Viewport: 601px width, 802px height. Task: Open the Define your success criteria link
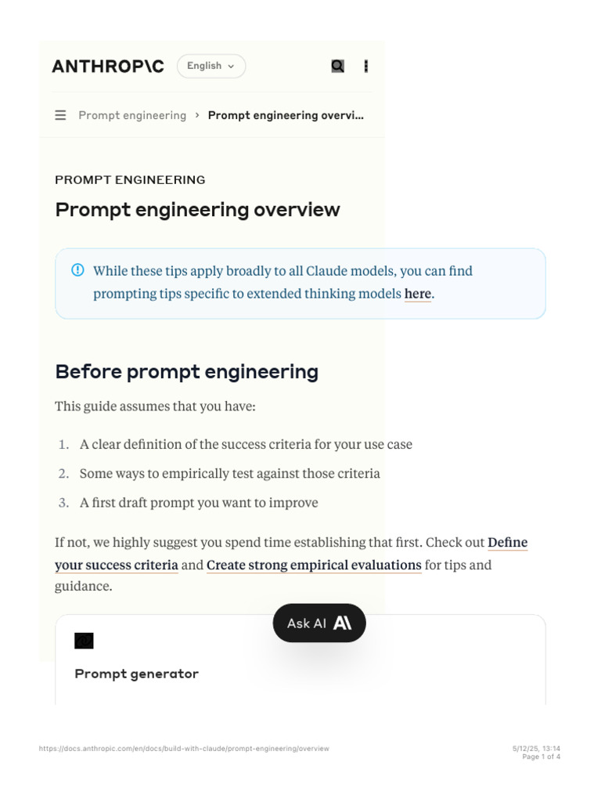116,565
